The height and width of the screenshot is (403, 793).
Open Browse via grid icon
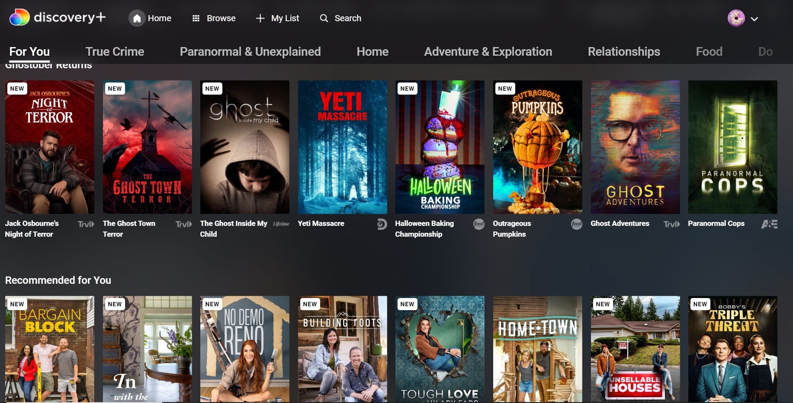tap(196, 18)
